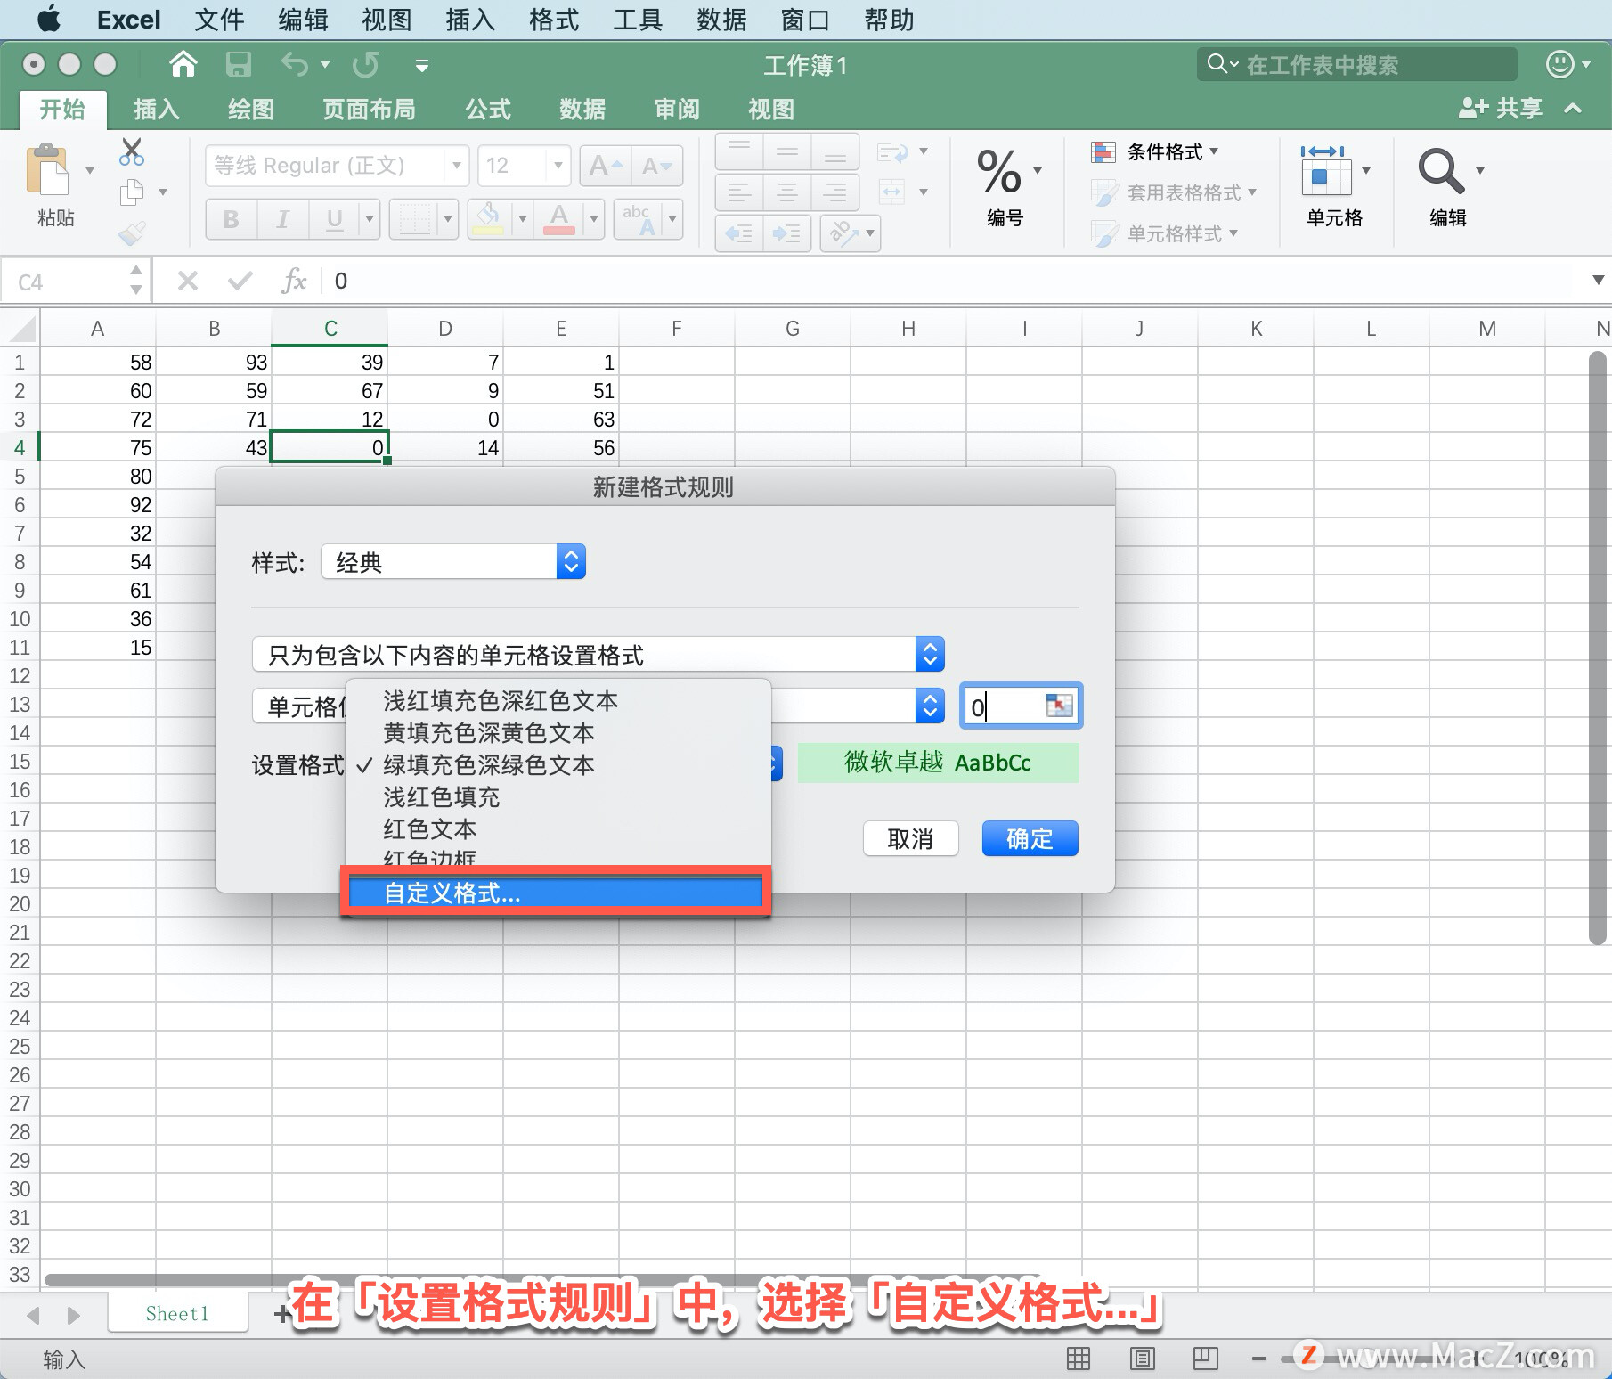Image resolution: width=1612 pixels, height=1379 pixels.
Task: Open the 格式 menu in menu bar
Action: (x=554, y=20)
